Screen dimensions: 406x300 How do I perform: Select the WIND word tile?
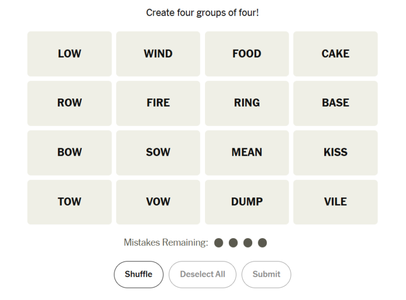coord(158,54)
